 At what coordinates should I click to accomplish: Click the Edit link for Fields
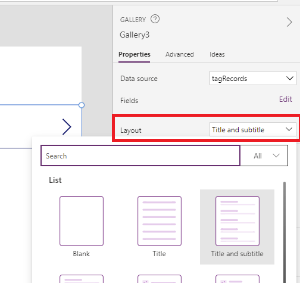coord(286,99)
